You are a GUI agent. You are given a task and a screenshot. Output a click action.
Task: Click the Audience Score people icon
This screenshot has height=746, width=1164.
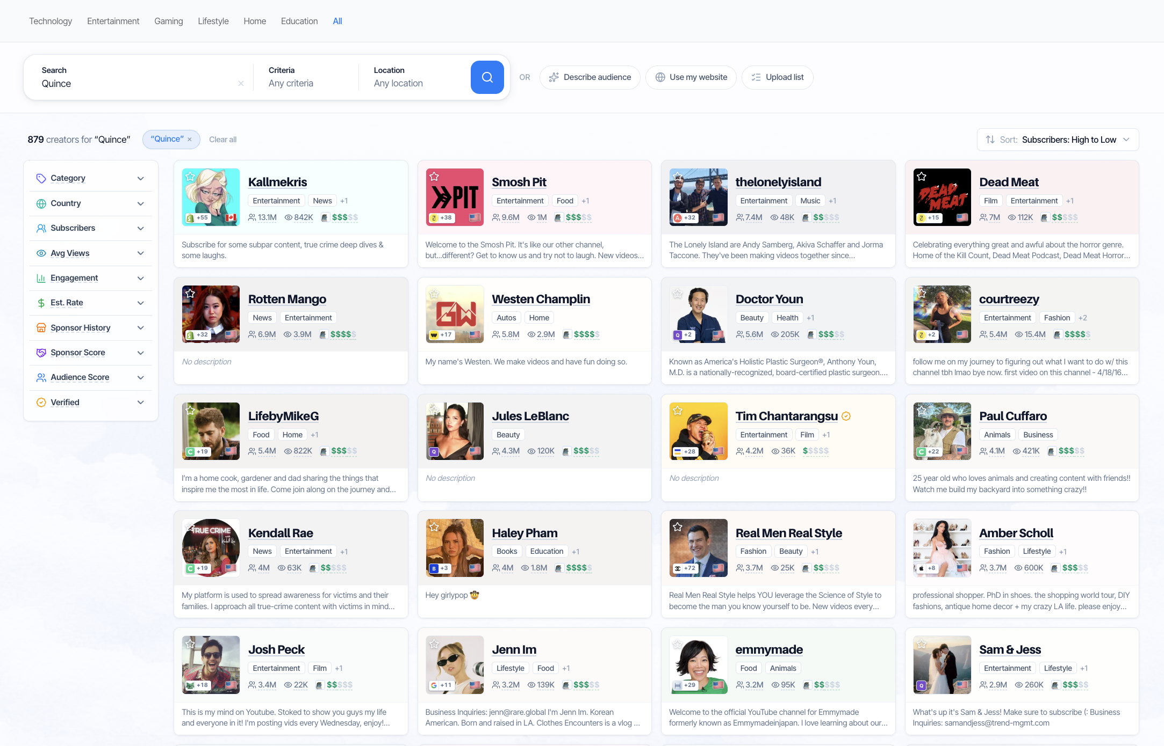pyautogui.click(x=41, y=378)
